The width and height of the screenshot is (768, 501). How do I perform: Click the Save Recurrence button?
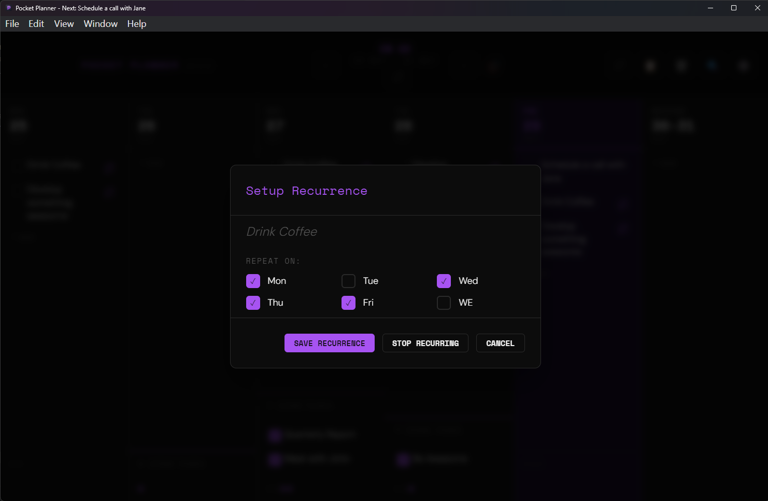point(330,343)
